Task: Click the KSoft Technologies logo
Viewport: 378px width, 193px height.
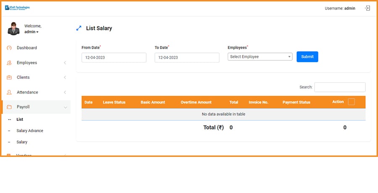Action: coord(17,8)
